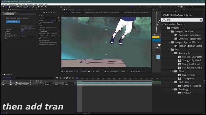Click the light blue swatch in Flow panel
The image size is (206, 115).
pyautogui.click(x=158, y=57)
